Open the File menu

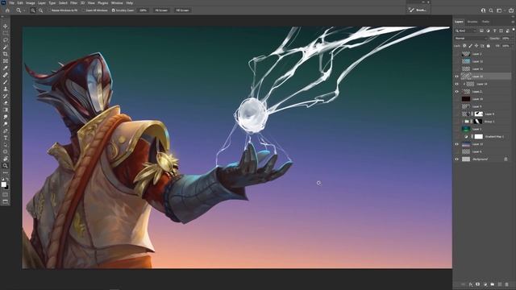11,3
